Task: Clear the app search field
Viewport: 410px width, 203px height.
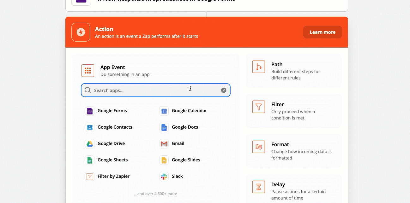Action: pyautogui.click(x=224, y=90)
